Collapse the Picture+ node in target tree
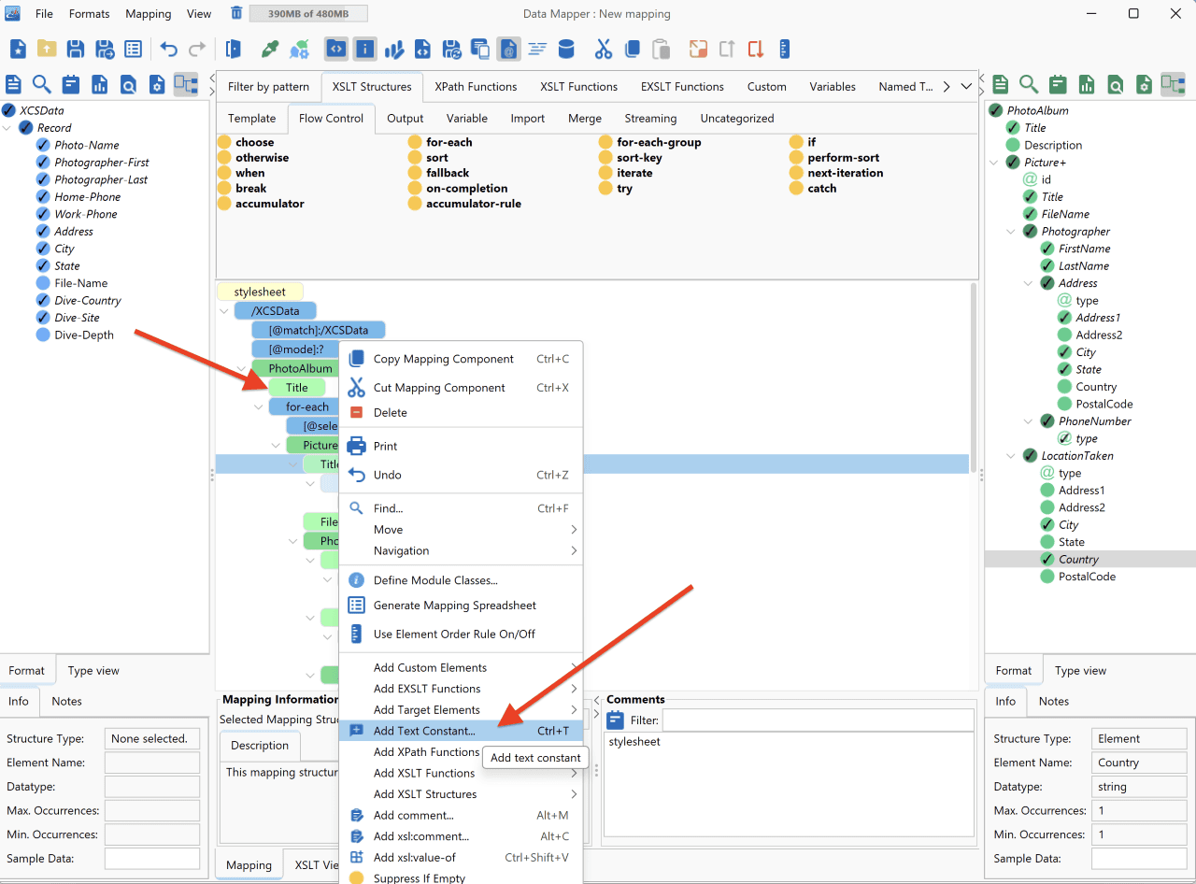This screenshot has height=884, width=1196. point(994,163)
